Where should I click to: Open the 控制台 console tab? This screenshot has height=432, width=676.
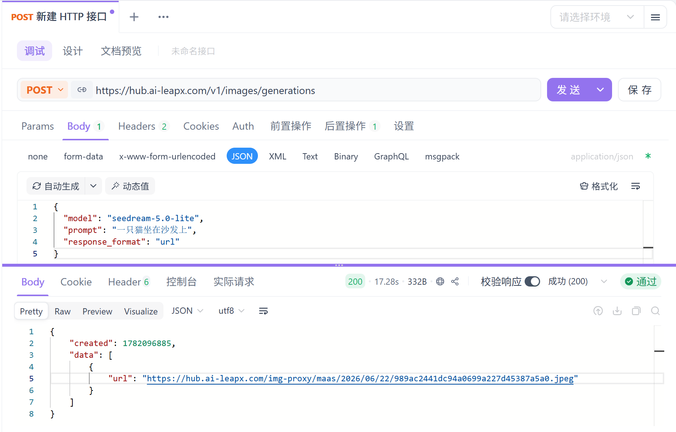pyautogui.click(x=181, y=282)
